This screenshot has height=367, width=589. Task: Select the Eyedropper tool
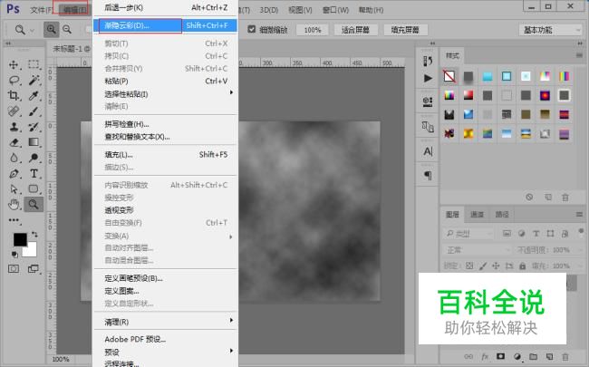point(34,95)
